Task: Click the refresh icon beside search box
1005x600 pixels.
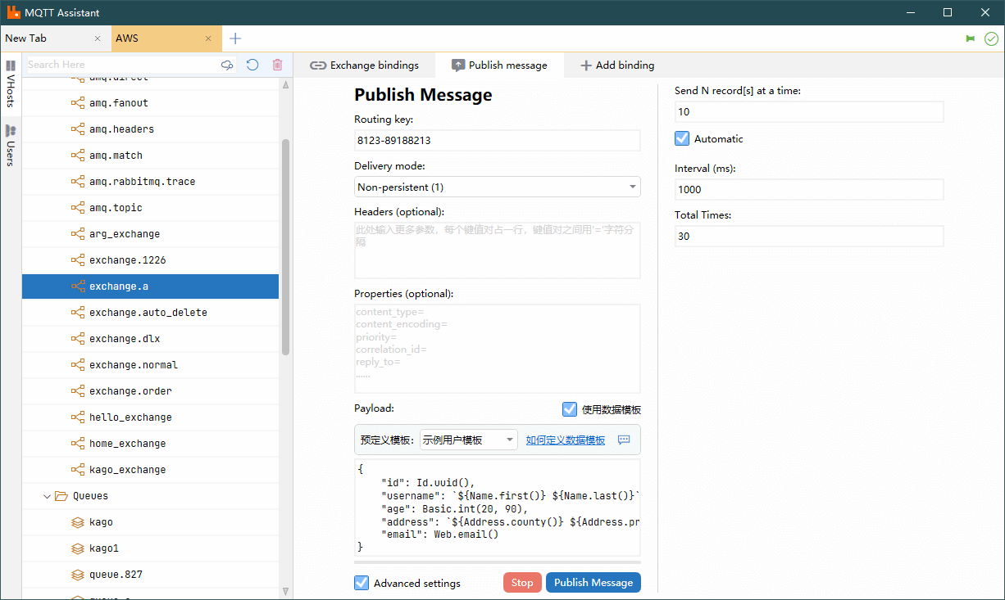Action: pos(252,65)
